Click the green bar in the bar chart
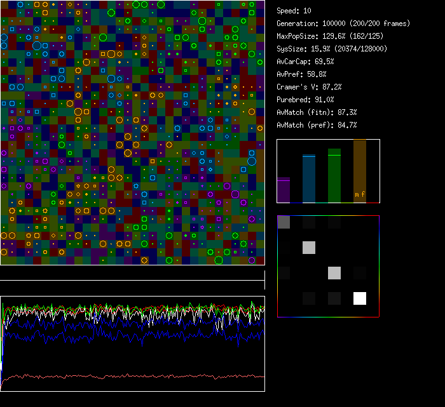The height and width of the screenshot is (407, 445). coord(334,176)
